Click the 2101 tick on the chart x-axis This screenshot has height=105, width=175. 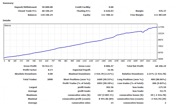(155, 61)
